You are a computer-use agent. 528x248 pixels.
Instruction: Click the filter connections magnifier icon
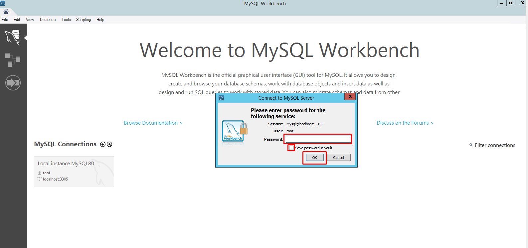click(x=471, y=145)
